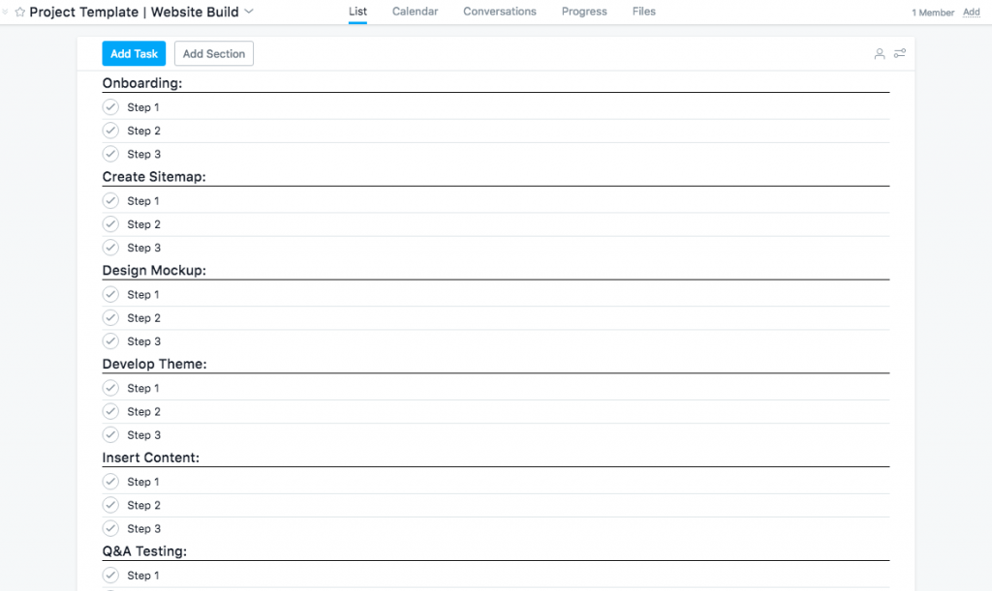Check off Step 3 under Create Sitemap
992x591 pixels.
click(109, 247)
